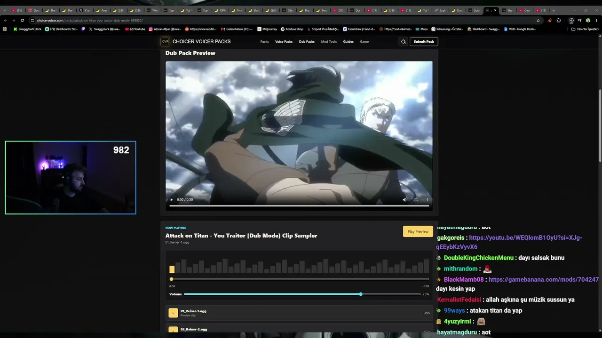Image resolution: width=602 pixels, height=338 pixels.
Task: Open the Tüm Yer İşaretleri bookmarks folder
Action: [585, 29]
